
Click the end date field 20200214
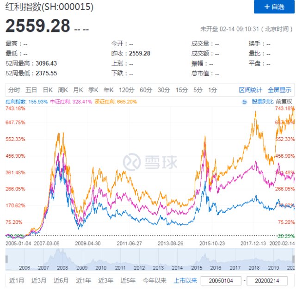pyautogui.click(x=267, y=281)
